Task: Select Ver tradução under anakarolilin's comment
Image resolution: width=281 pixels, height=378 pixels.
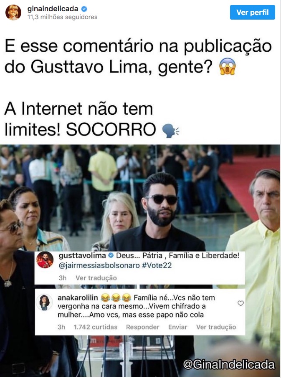Action: pos(216,327)
